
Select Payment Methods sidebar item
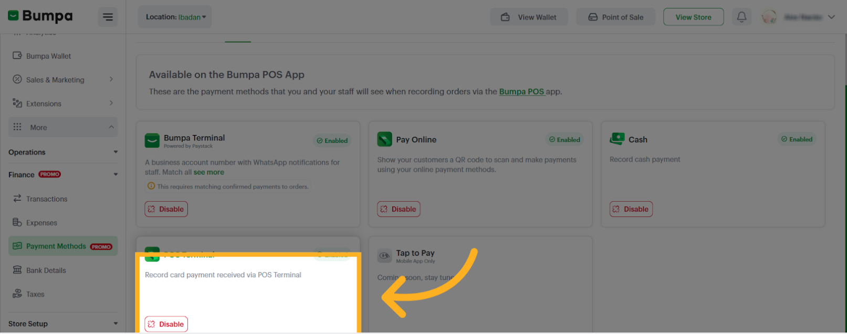click(x=63, y=246)
